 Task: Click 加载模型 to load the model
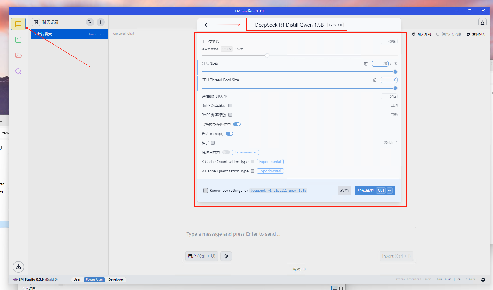point(375,191)
